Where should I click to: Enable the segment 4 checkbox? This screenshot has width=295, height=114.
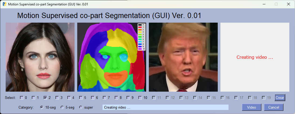(x=69, y=98)
